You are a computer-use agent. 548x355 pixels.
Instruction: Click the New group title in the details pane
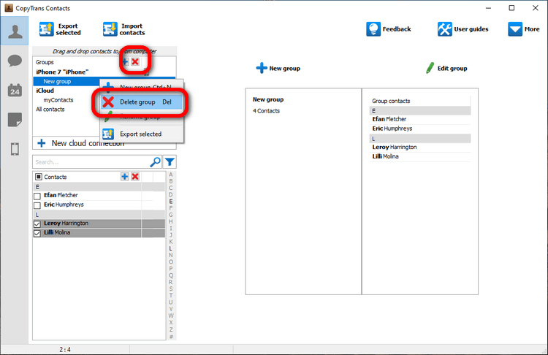point(268,99)
